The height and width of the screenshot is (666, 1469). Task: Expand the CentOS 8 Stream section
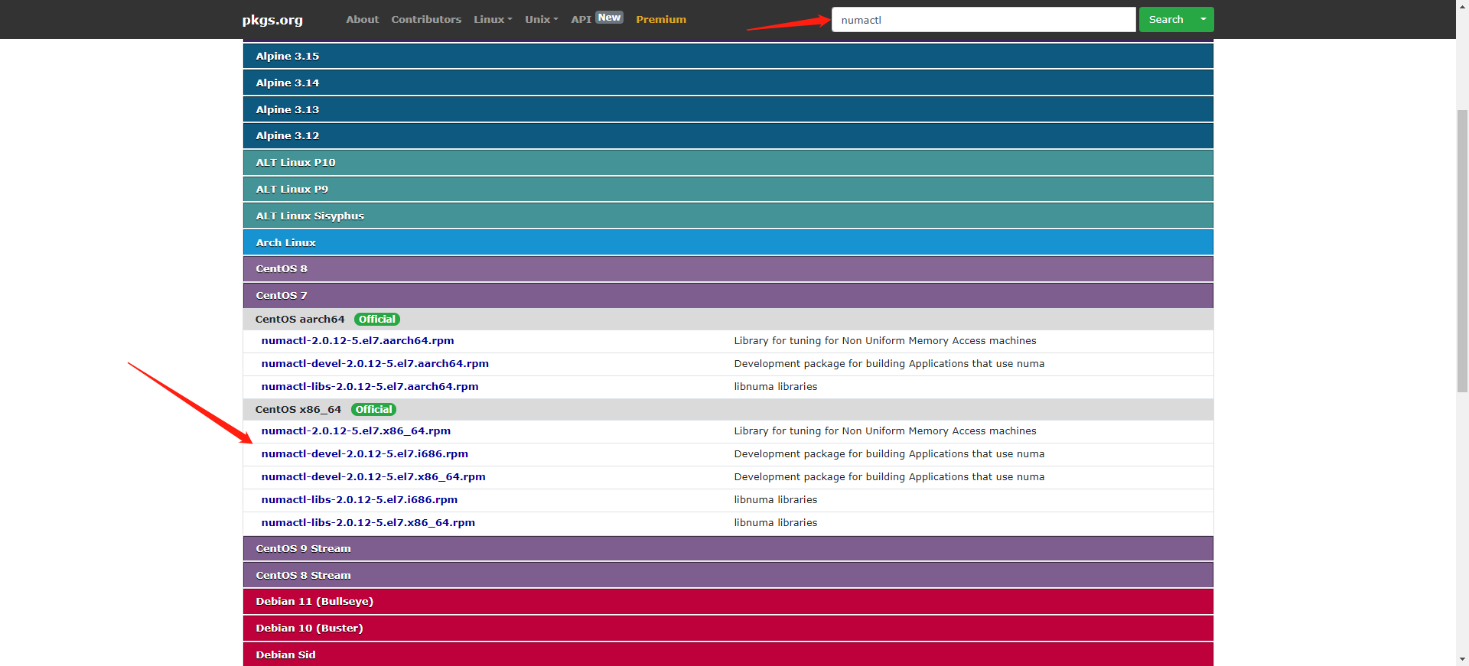pyautogui.click(x=728, y=575)
